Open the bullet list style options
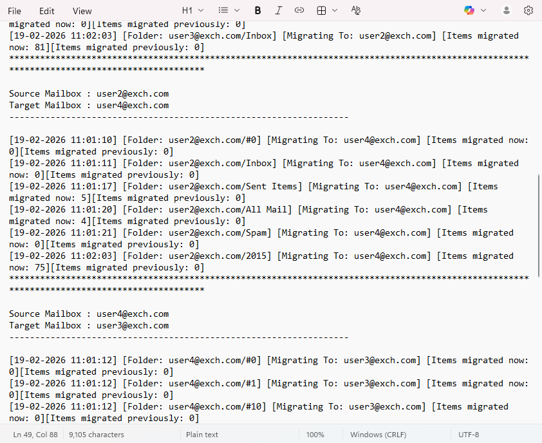The height and width of the screenshot is (443, 542). [229, 10]
